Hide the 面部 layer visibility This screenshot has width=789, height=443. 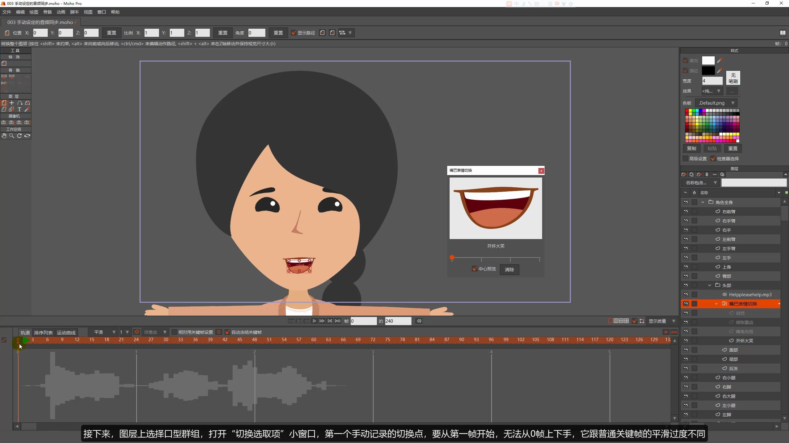click(685, 350)
